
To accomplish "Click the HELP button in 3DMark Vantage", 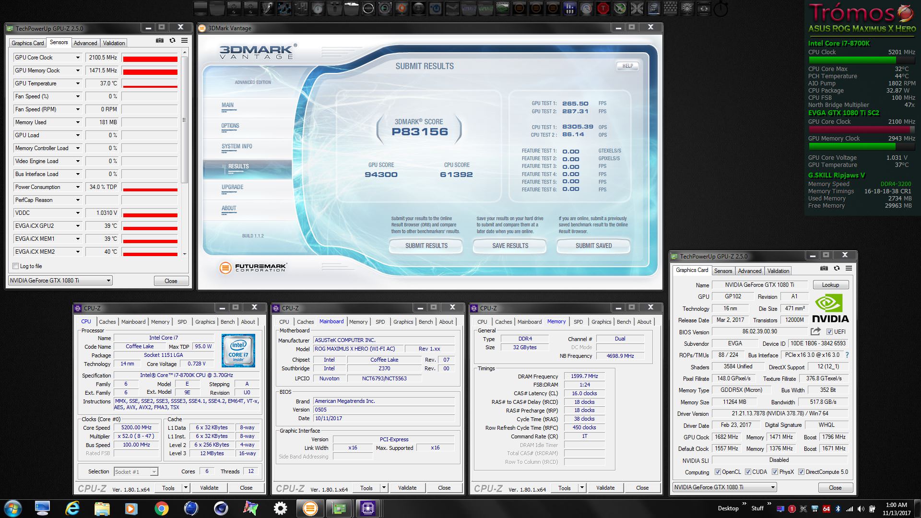I will (627, 66).
